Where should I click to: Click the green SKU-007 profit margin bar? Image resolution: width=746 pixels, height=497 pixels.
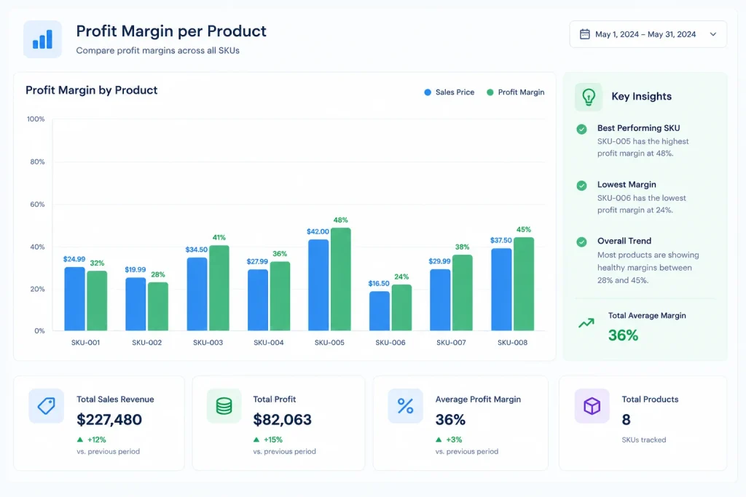click(x=463, y=293)
